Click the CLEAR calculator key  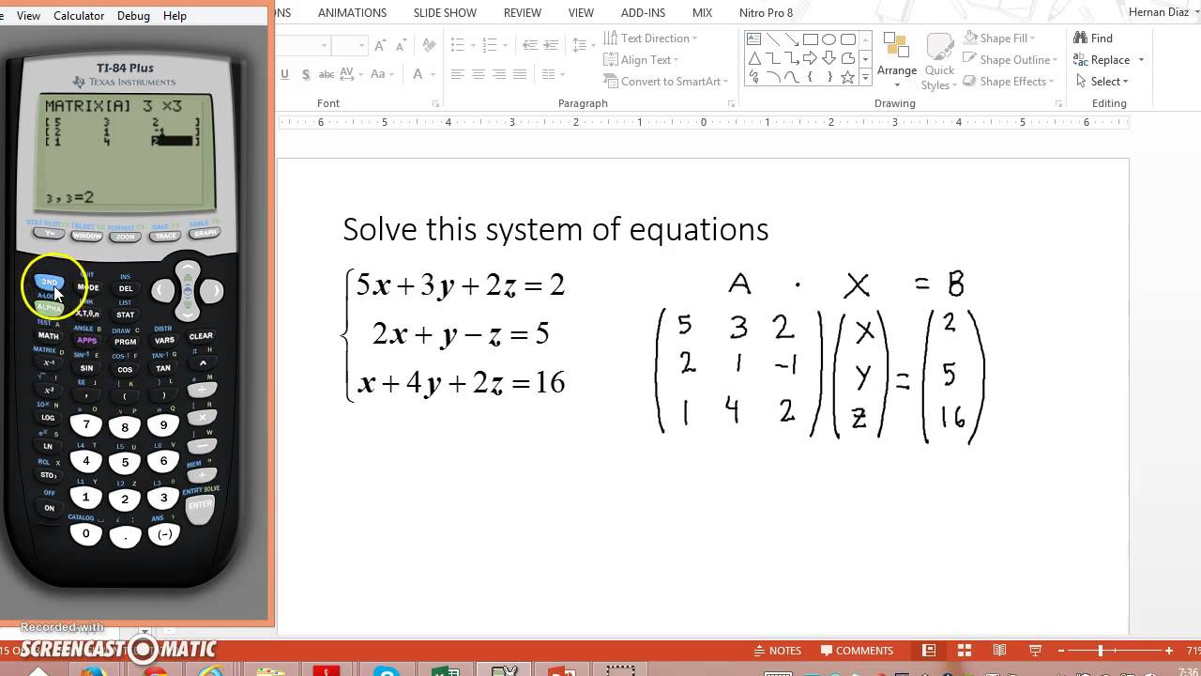click(x=201, y=335)
